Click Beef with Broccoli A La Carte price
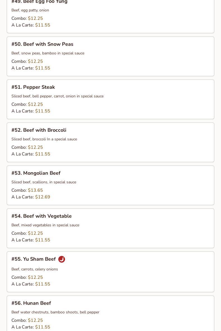Image resolution: width=221 pixels, height=331 pixels. tap(43, 154)
